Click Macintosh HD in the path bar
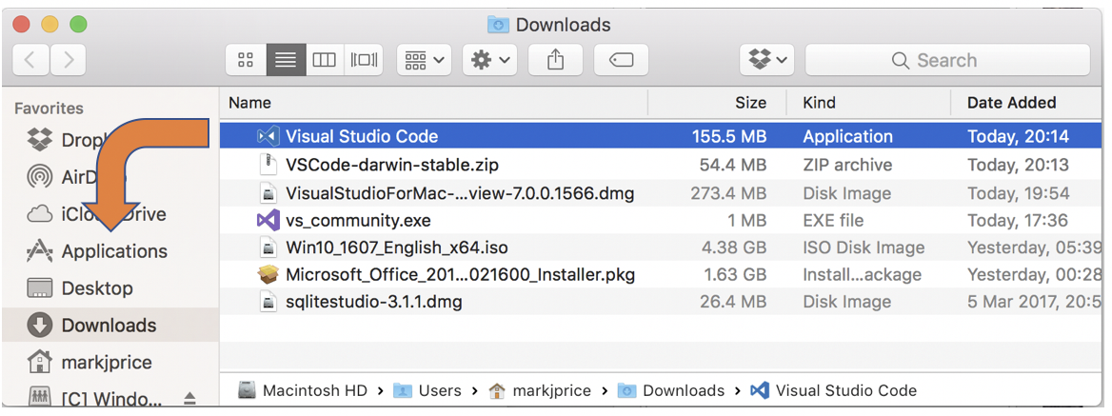 305,390
